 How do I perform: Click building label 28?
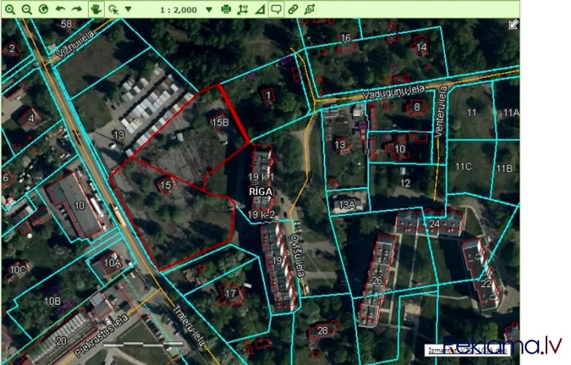point(323,331)
